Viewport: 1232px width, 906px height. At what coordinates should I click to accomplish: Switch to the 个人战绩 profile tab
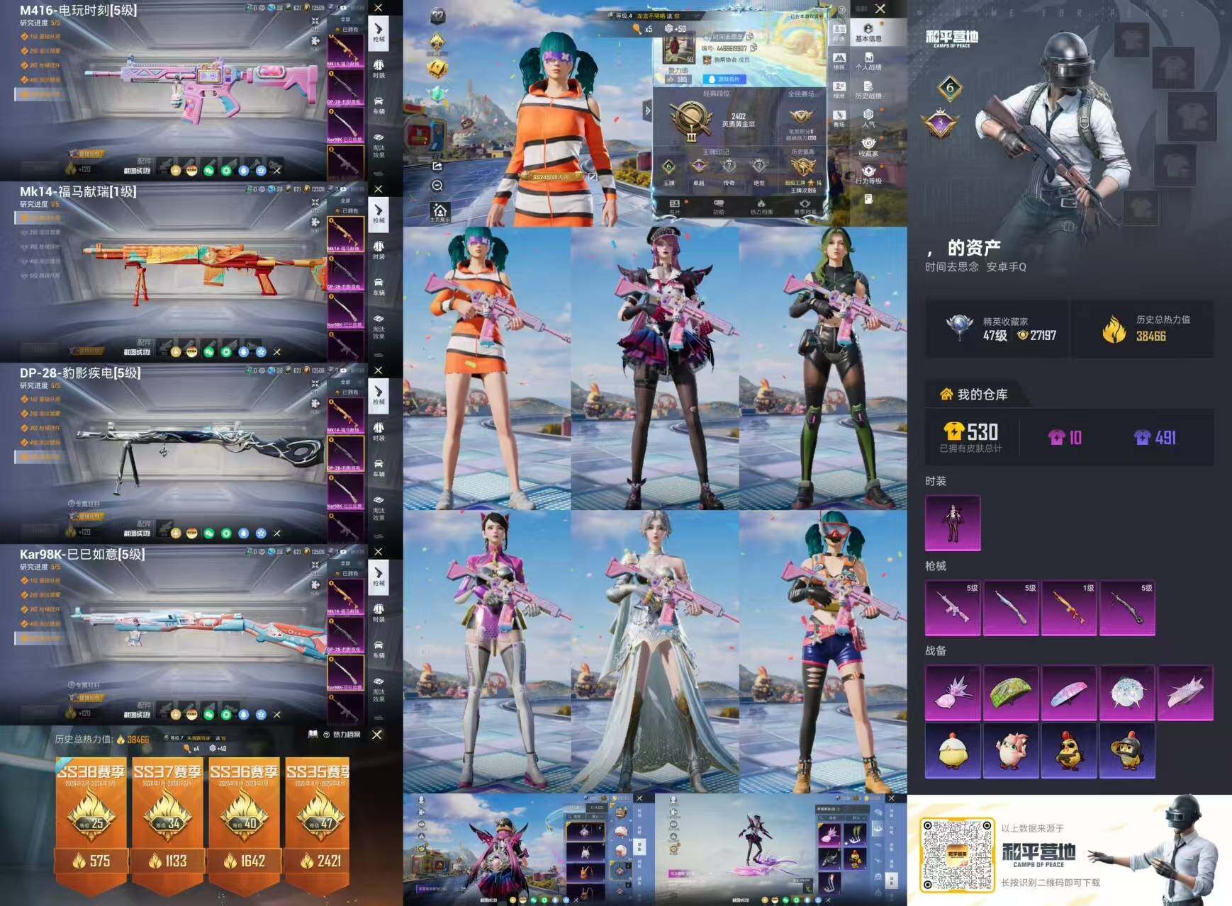(x=868, y=62)
